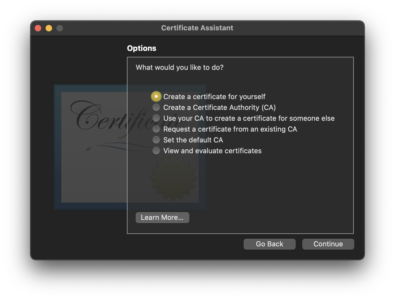
Task: Click the 'Options' heading
Action: (142, 48)
